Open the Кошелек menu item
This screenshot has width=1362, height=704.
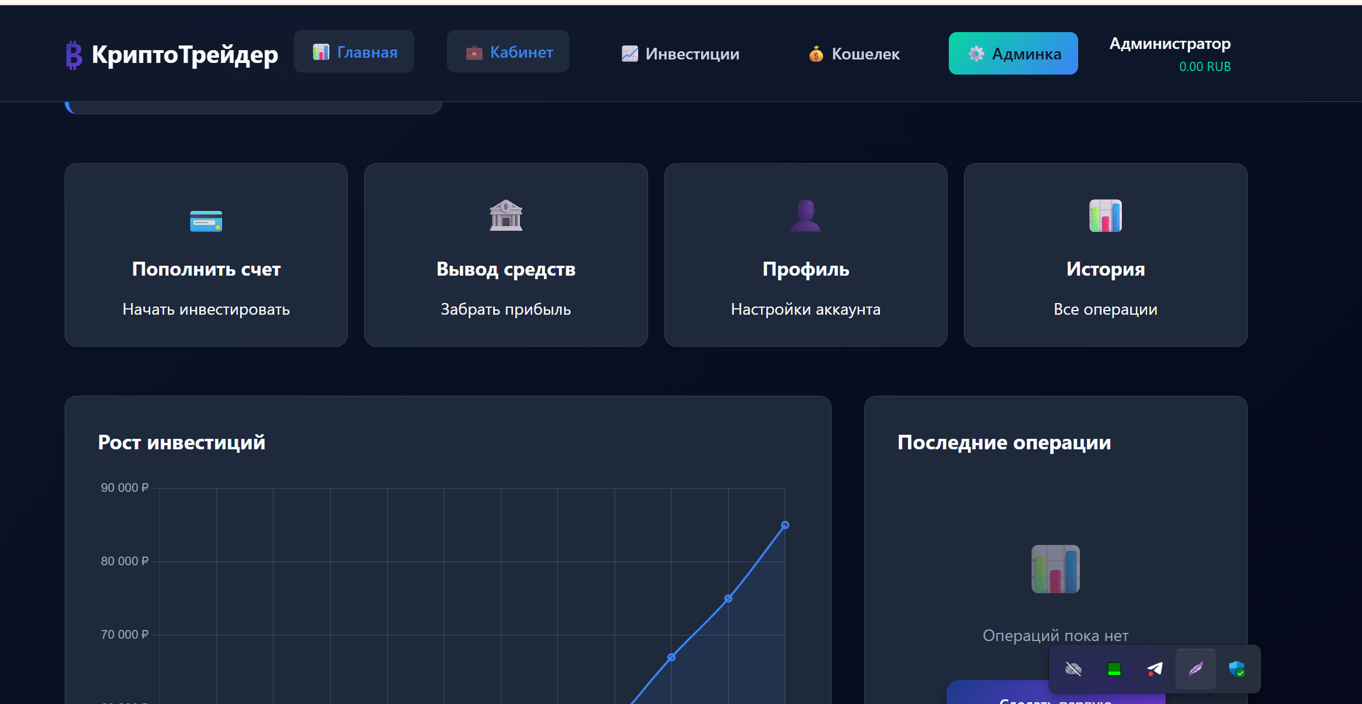click(854, 54)
